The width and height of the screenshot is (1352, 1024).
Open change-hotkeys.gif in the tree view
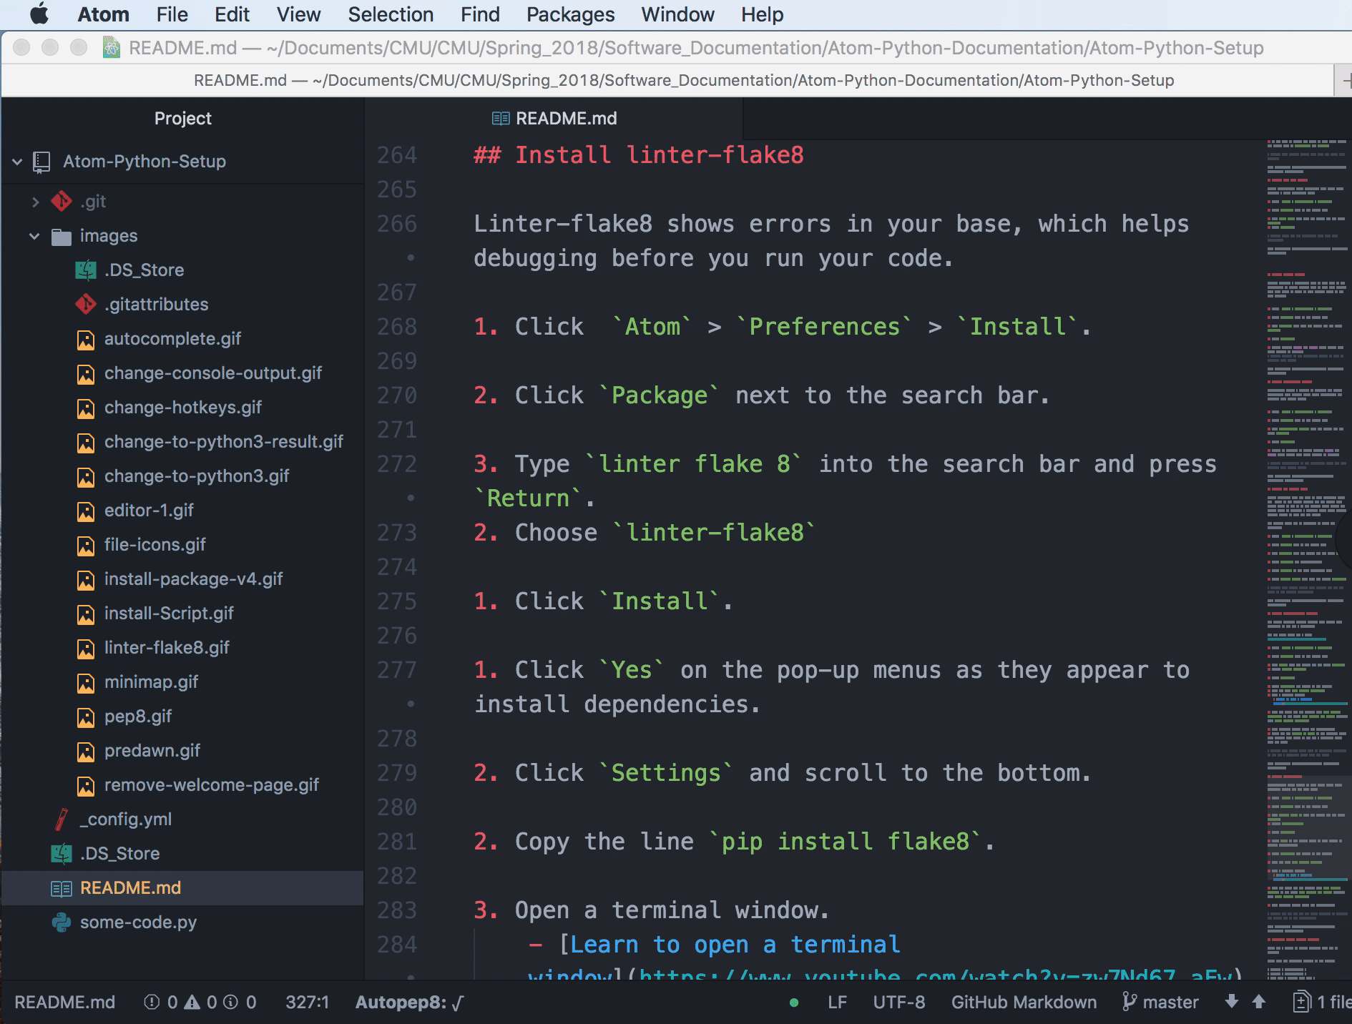coord(183,408)
